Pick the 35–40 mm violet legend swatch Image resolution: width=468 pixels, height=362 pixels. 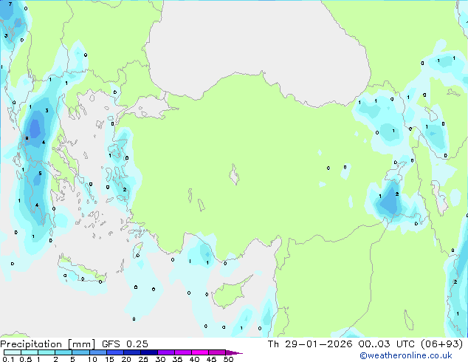pyautogui.click(x=182, y=352)
